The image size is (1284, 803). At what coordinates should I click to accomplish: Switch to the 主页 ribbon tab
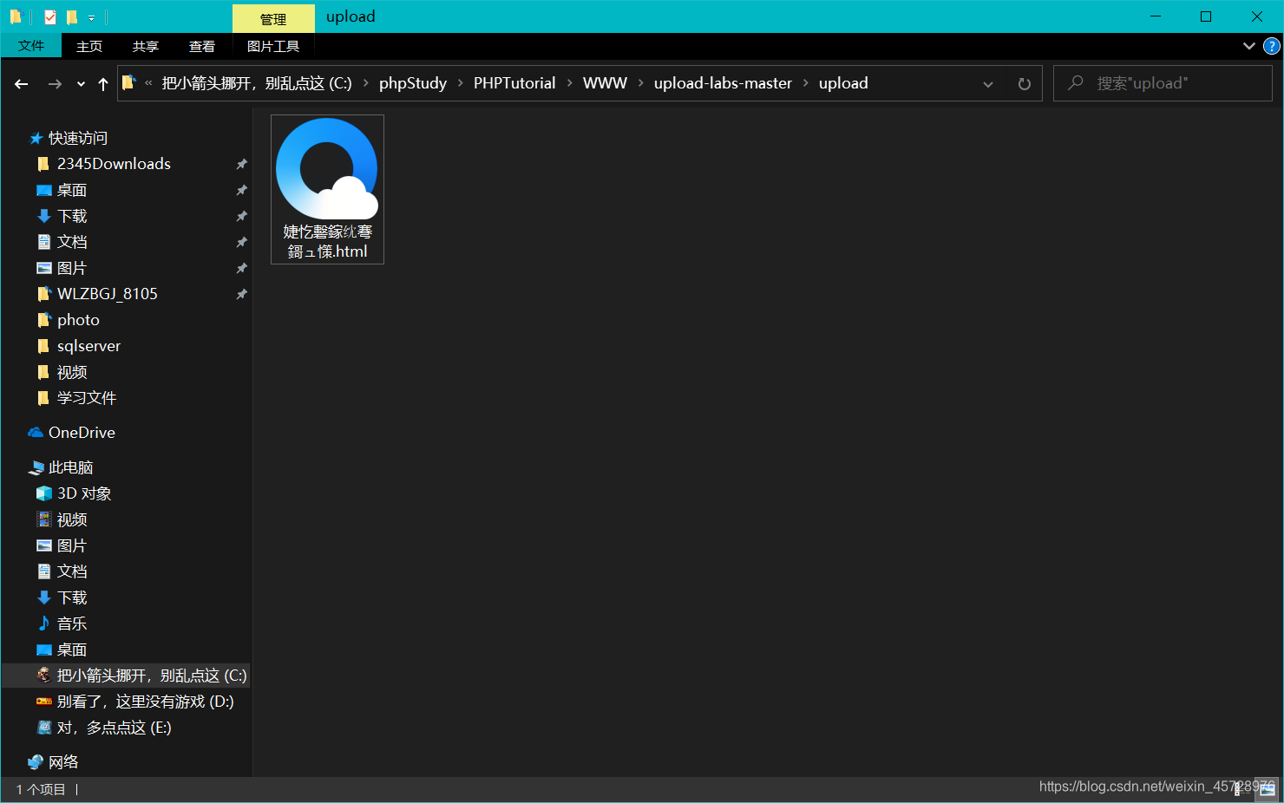tap(89, 46)
